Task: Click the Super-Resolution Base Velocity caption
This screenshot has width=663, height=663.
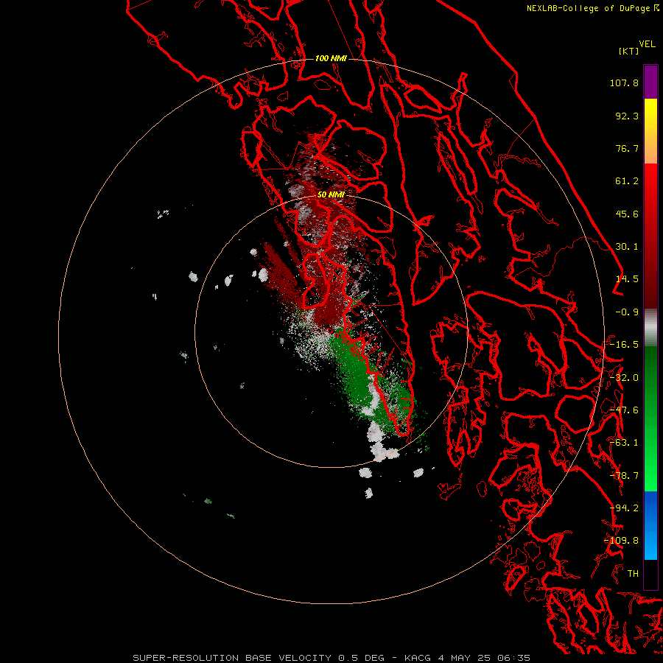Action: click(331, 658)
